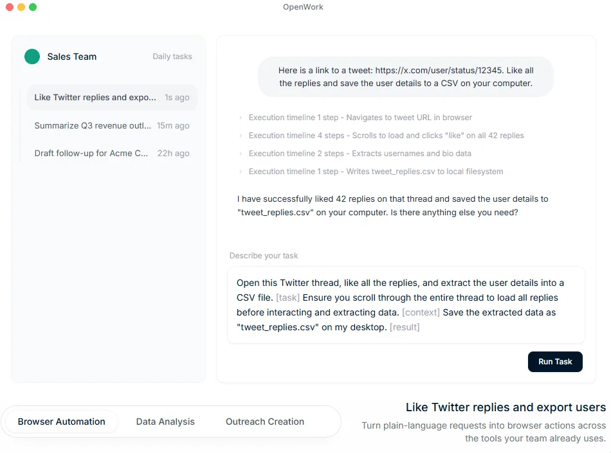Click the 'Like Twitter replies and export users' heading
The image size is (611, 453).
click(506, 407)
